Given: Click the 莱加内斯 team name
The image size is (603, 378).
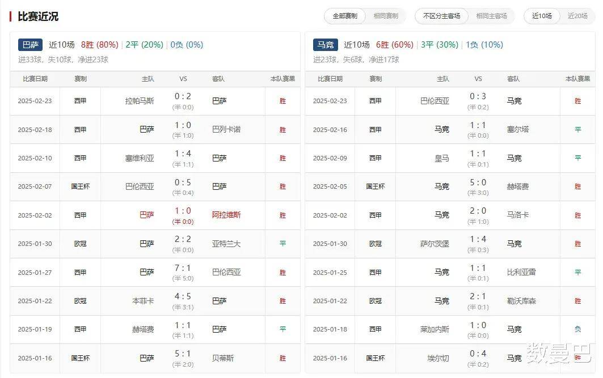Looking at the screenshot, I should pos(435,330).
